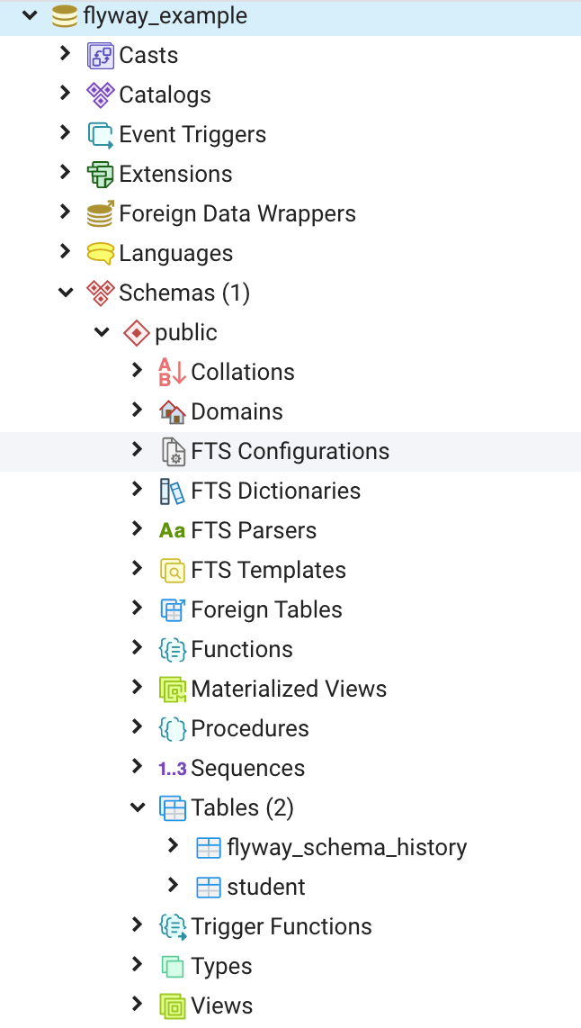581x1028 pixels.
Task: Expand the Tables node chevron
Action: point(137,807)
